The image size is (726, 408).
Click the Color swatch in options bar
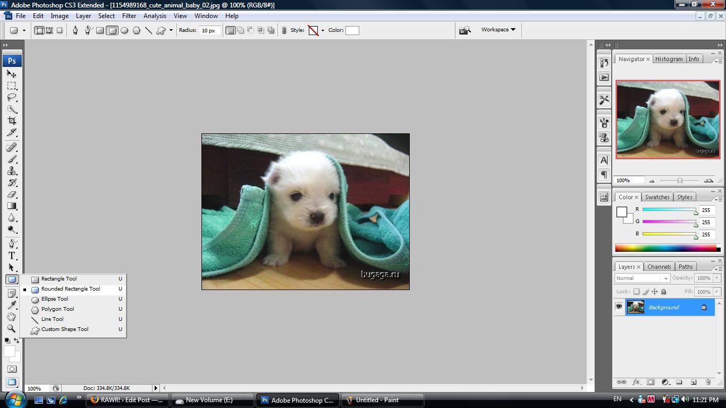pyautogui.click(x=352, y=30)
